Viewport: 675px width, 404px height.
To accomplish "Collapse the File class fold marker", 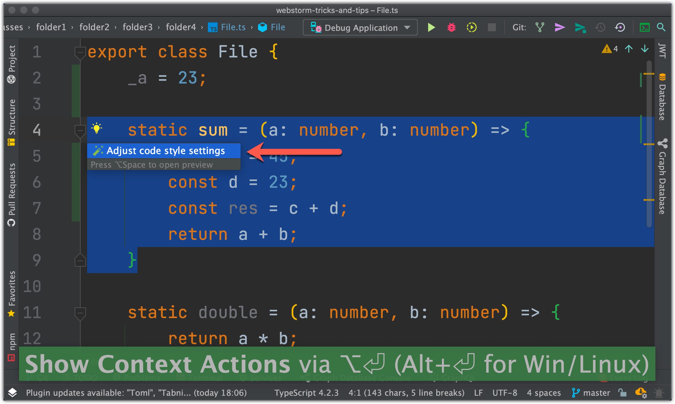I will (x=80, y=52).
